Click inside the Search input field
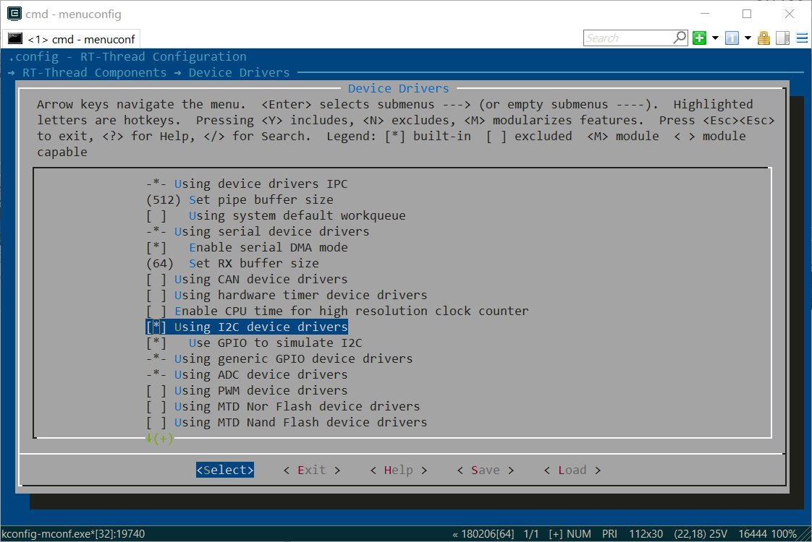This screenshot has width=812, height=542. (x=627, y=38)
